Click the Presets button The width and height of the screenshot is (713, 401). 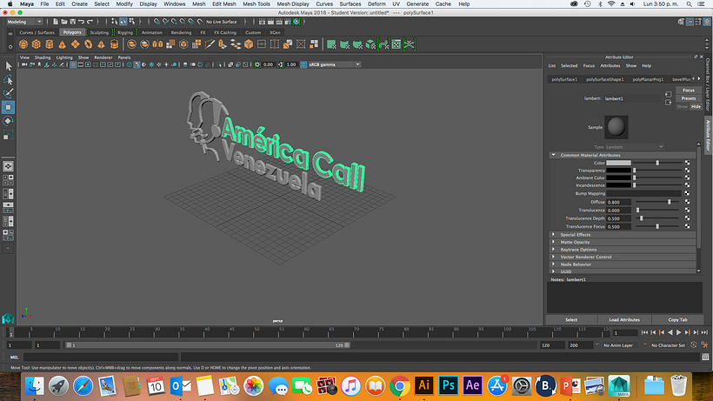[689, 98]
